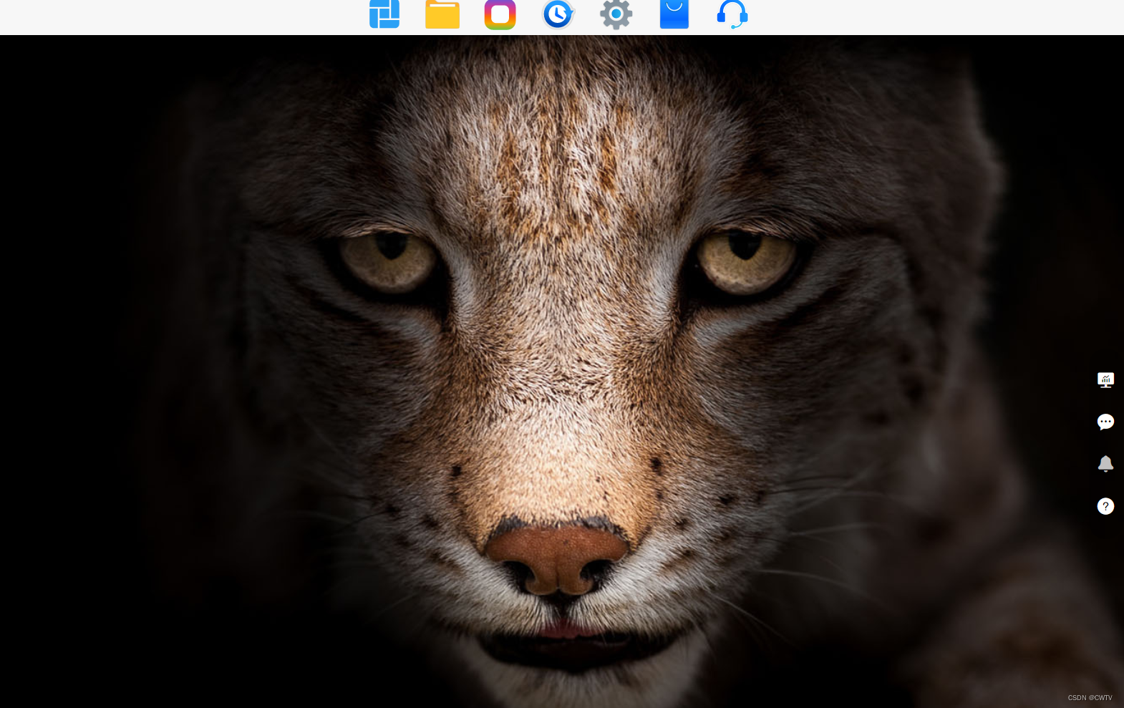Launch the rainbow-bordered square app icon

point(500,14)
